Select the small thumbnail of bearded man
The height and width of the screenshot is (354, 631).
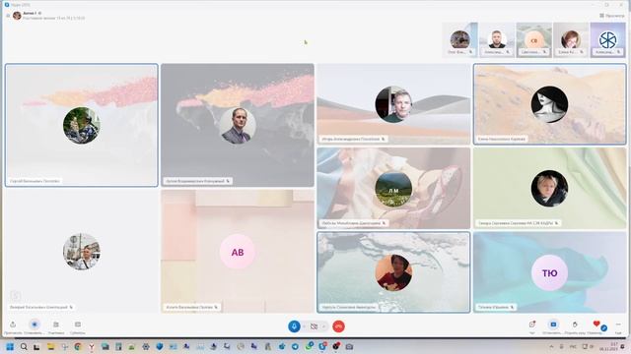497,40
